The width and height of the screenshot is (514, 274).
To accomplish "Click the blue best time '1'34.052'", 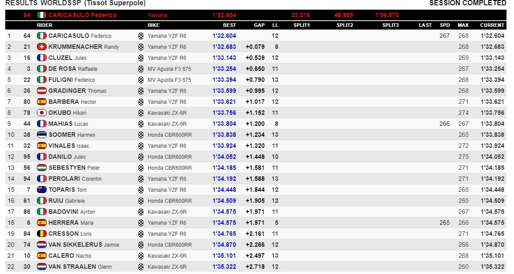I will click(x=224, y=157).
